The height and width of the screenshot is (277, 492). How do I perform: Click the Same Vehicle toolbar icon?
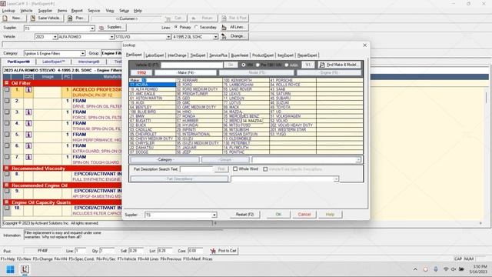pos(33,18)
